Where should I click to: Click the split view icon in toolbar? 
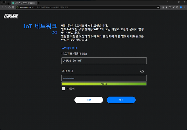pyautogui.click(x=177, y=7)
